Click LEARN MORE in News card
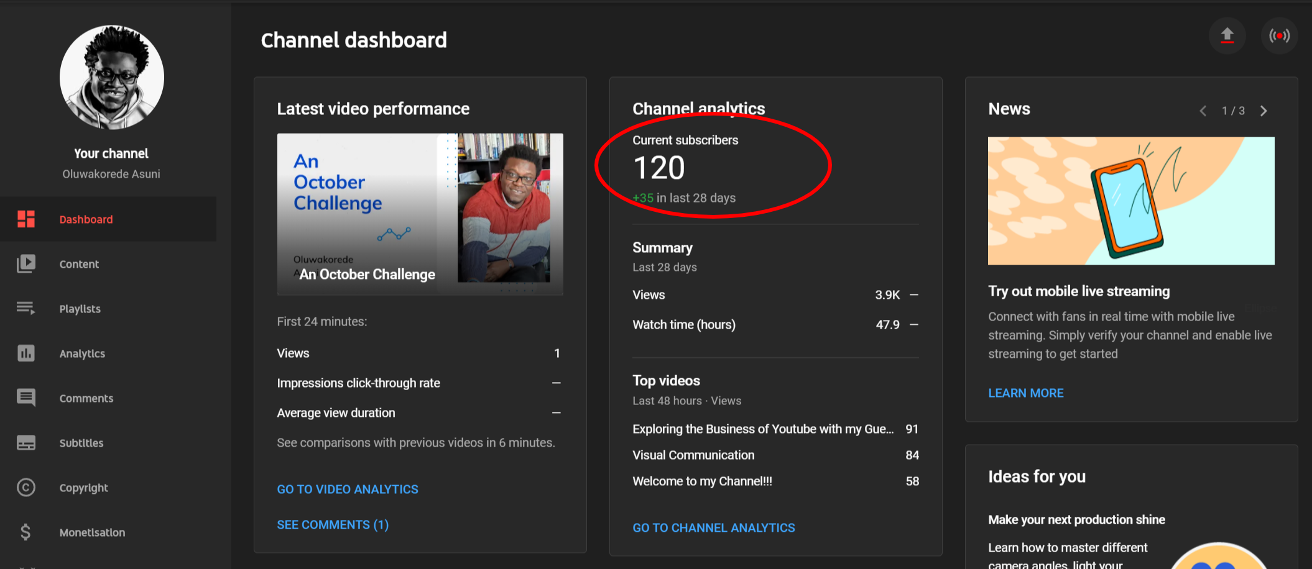 click(x=1025, y=393)
